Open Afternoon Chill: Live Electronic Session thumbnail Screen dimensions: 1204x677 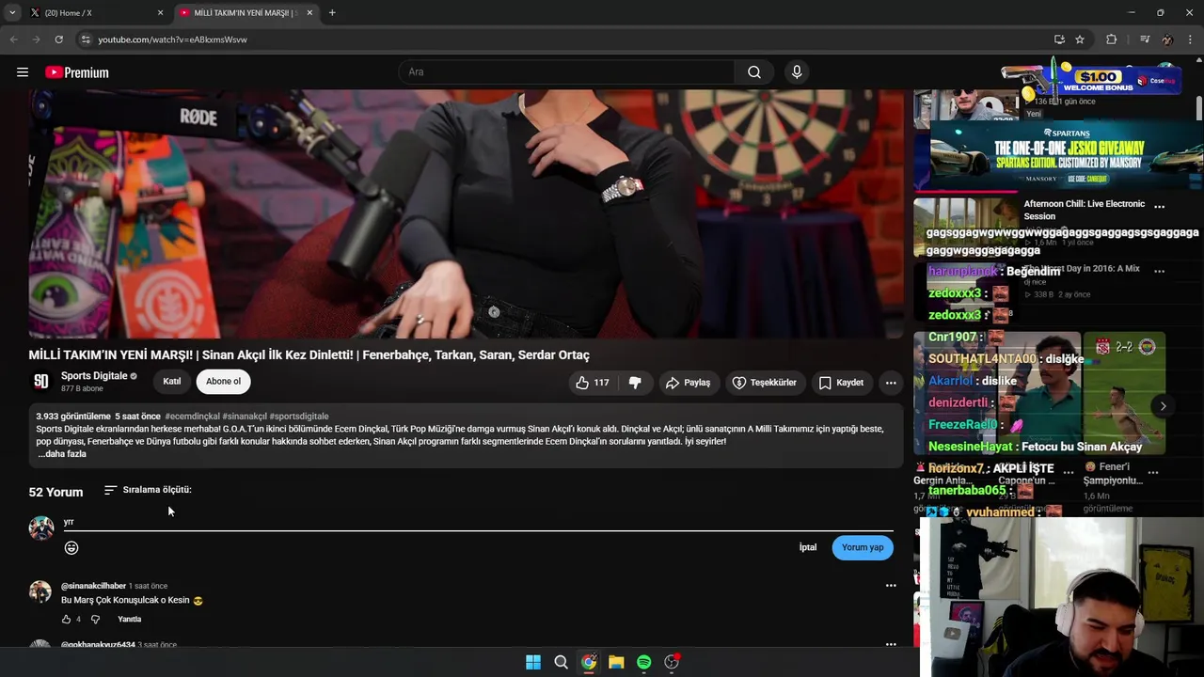click(x=966, y=226)
